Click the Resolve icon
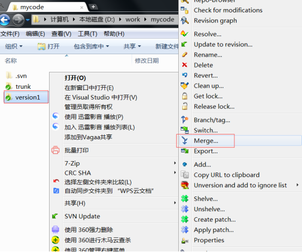The width and height of the screenshot is (302, 252). click(184, 34)
